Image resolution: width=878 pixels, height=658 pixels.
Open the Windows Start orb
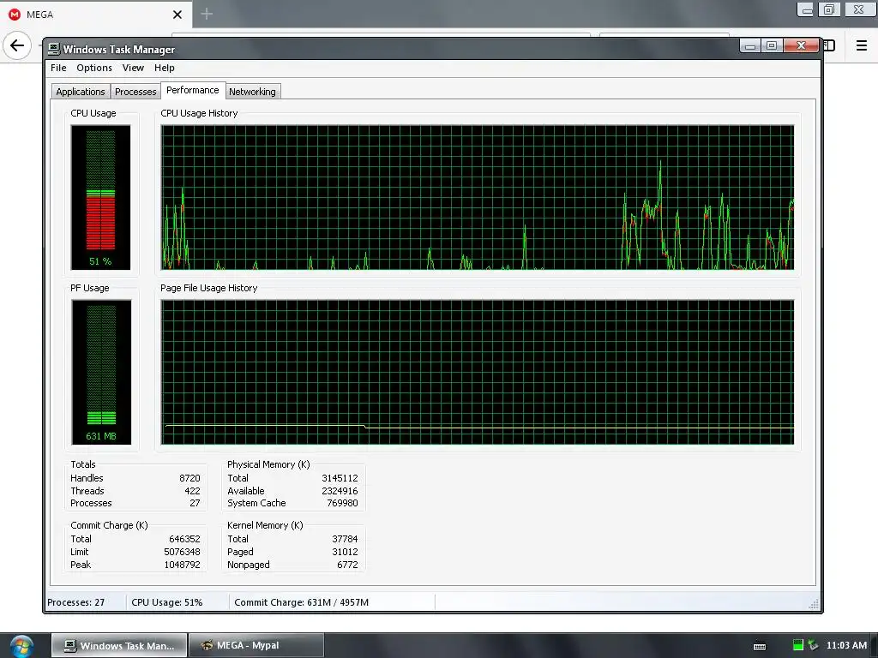21,646
